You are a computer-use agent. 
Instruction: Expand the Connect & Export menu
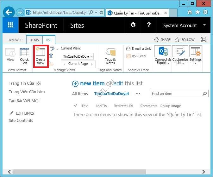coord(163,56)
